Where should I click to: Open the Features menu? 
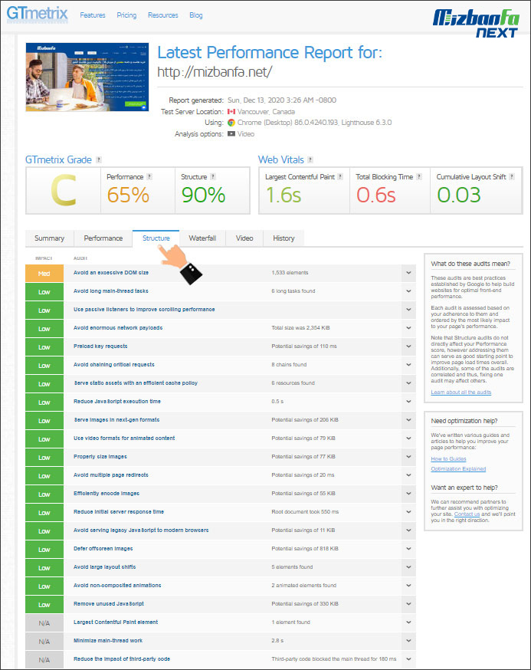coord(93,15)
